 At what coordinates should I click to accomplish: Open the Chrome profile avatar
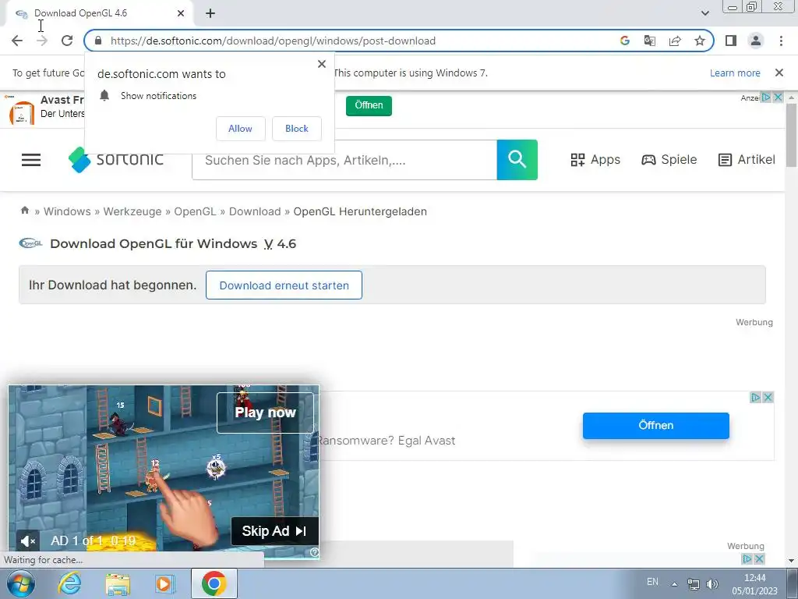pyautogui.click(x=756, y=41)
